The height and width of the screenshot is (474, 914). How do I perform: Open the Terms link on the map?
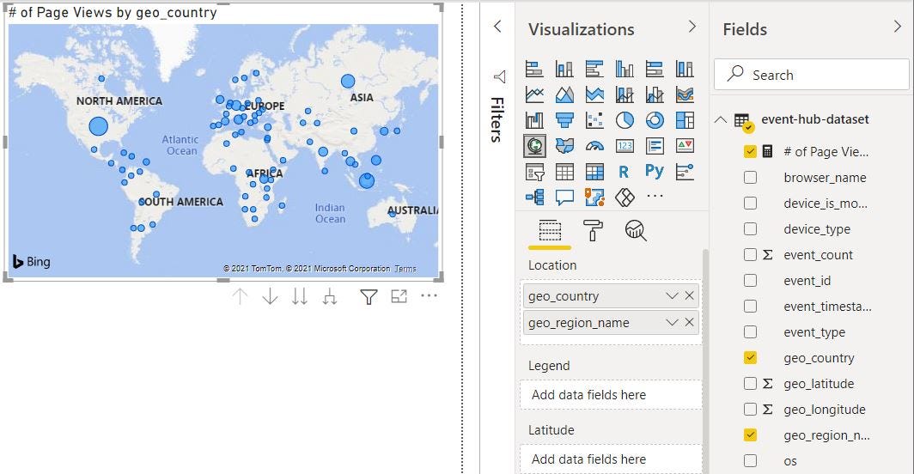pyautogui.click(x=405, y=269)
